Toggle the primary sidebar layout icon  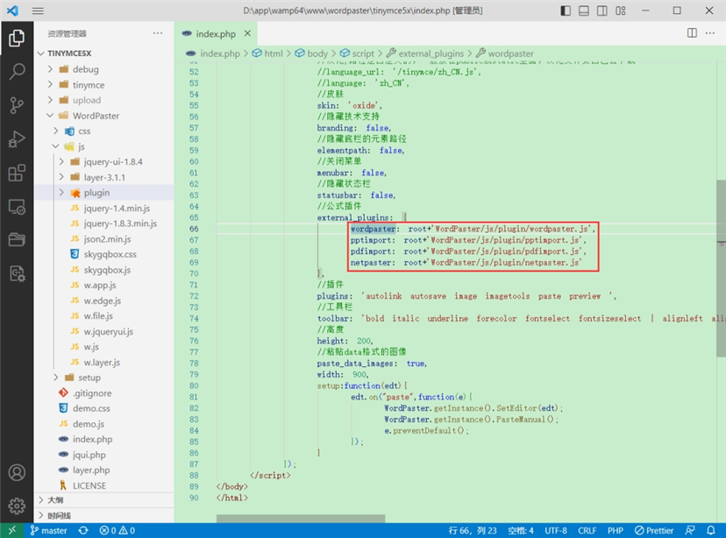566,11
